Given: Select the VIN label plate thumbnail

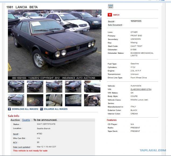Looking at the screenshot, I should [73, 100].
